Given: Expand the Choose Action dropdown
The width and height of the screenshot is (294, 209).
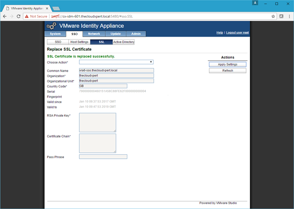Looking at the screenshot, I should click(116, 62).
